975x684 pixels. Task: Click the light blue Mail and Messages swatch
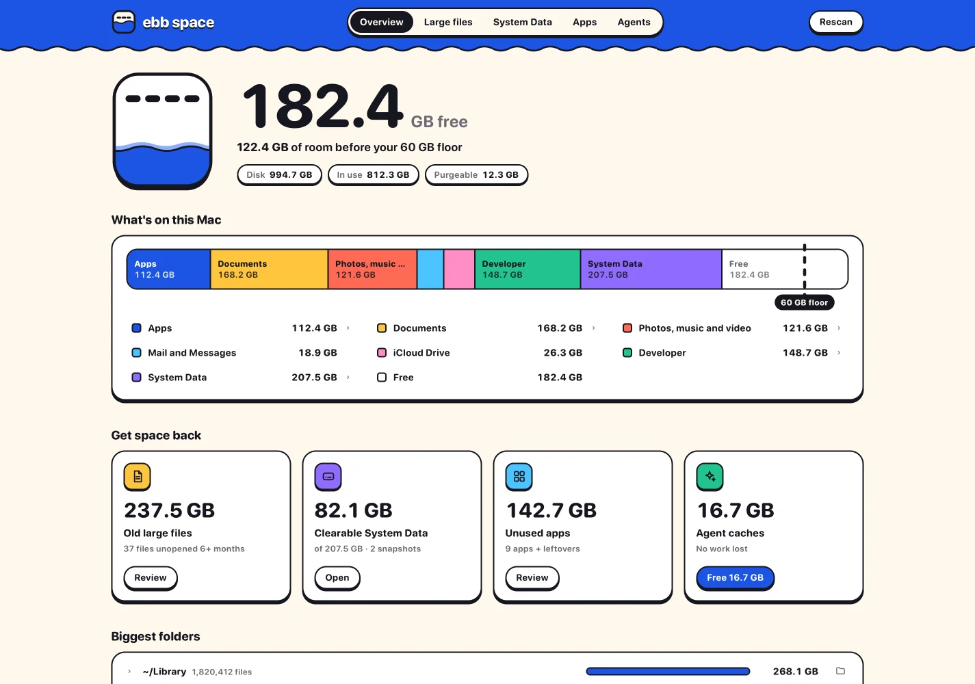pyautogui.click(x=136, y=353)
